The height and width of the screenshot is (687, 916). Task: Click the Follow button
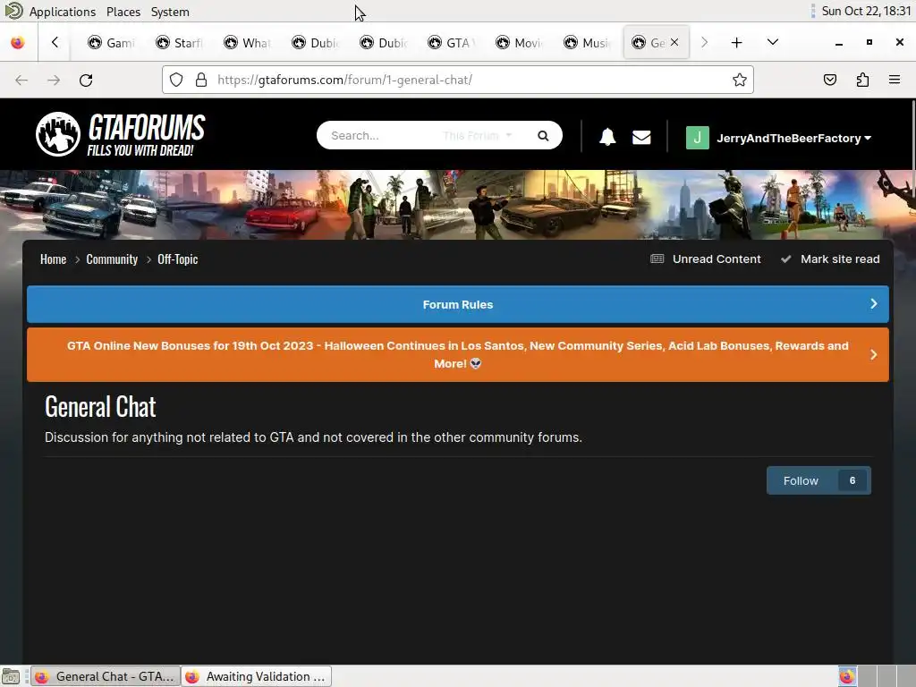pyautogui.click(x=801, y=480)
